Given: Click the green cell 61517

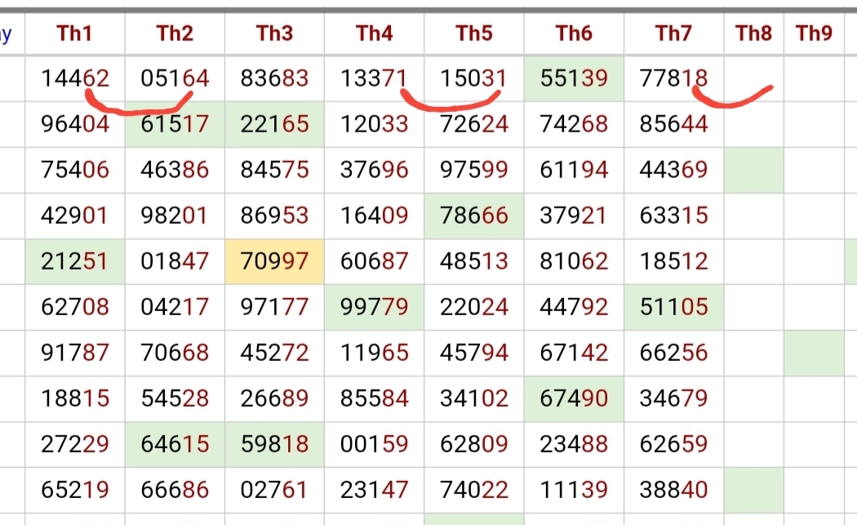Looking at the screenshot, I should point(175,124).
